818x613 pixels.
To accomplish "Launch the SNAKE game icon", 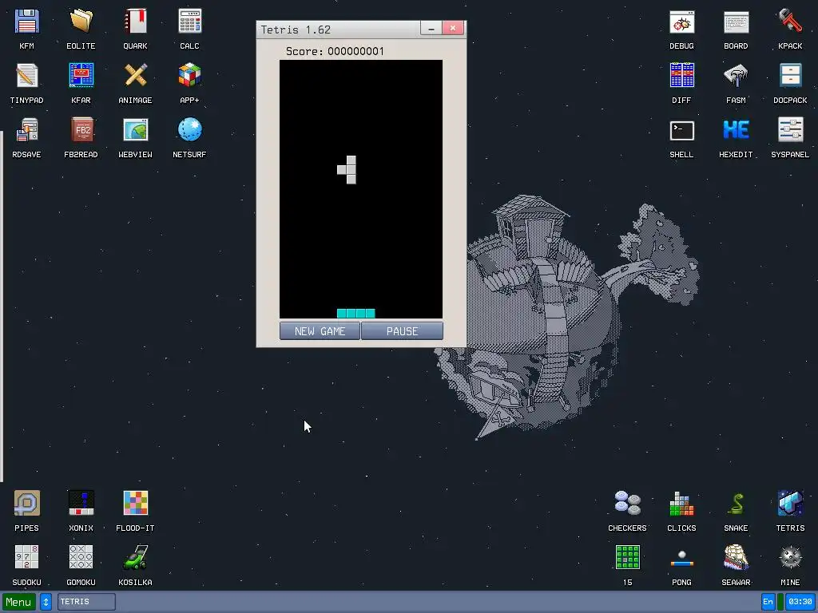I will click(736, 504).
